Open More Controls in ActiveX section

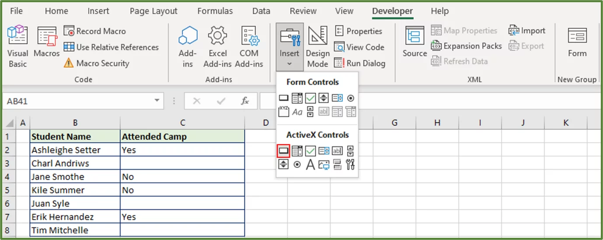pyautogui.click(x=350, y=165)
